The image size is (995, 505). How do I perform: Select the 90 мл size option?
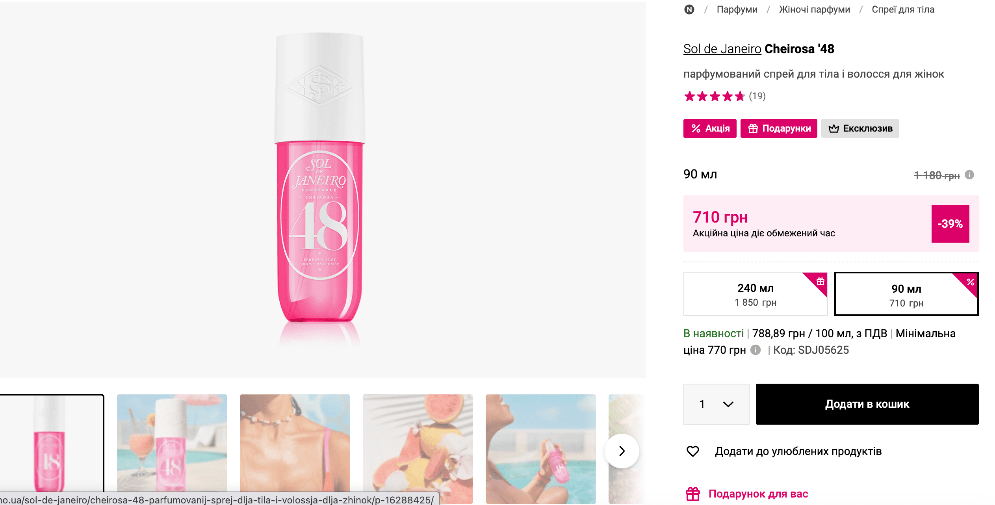click(x=906, y=294)
